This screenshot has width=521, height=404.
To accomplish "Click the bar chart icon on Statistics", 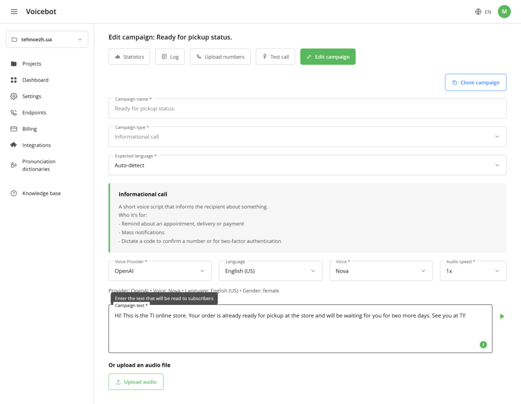I will [118, 57].
